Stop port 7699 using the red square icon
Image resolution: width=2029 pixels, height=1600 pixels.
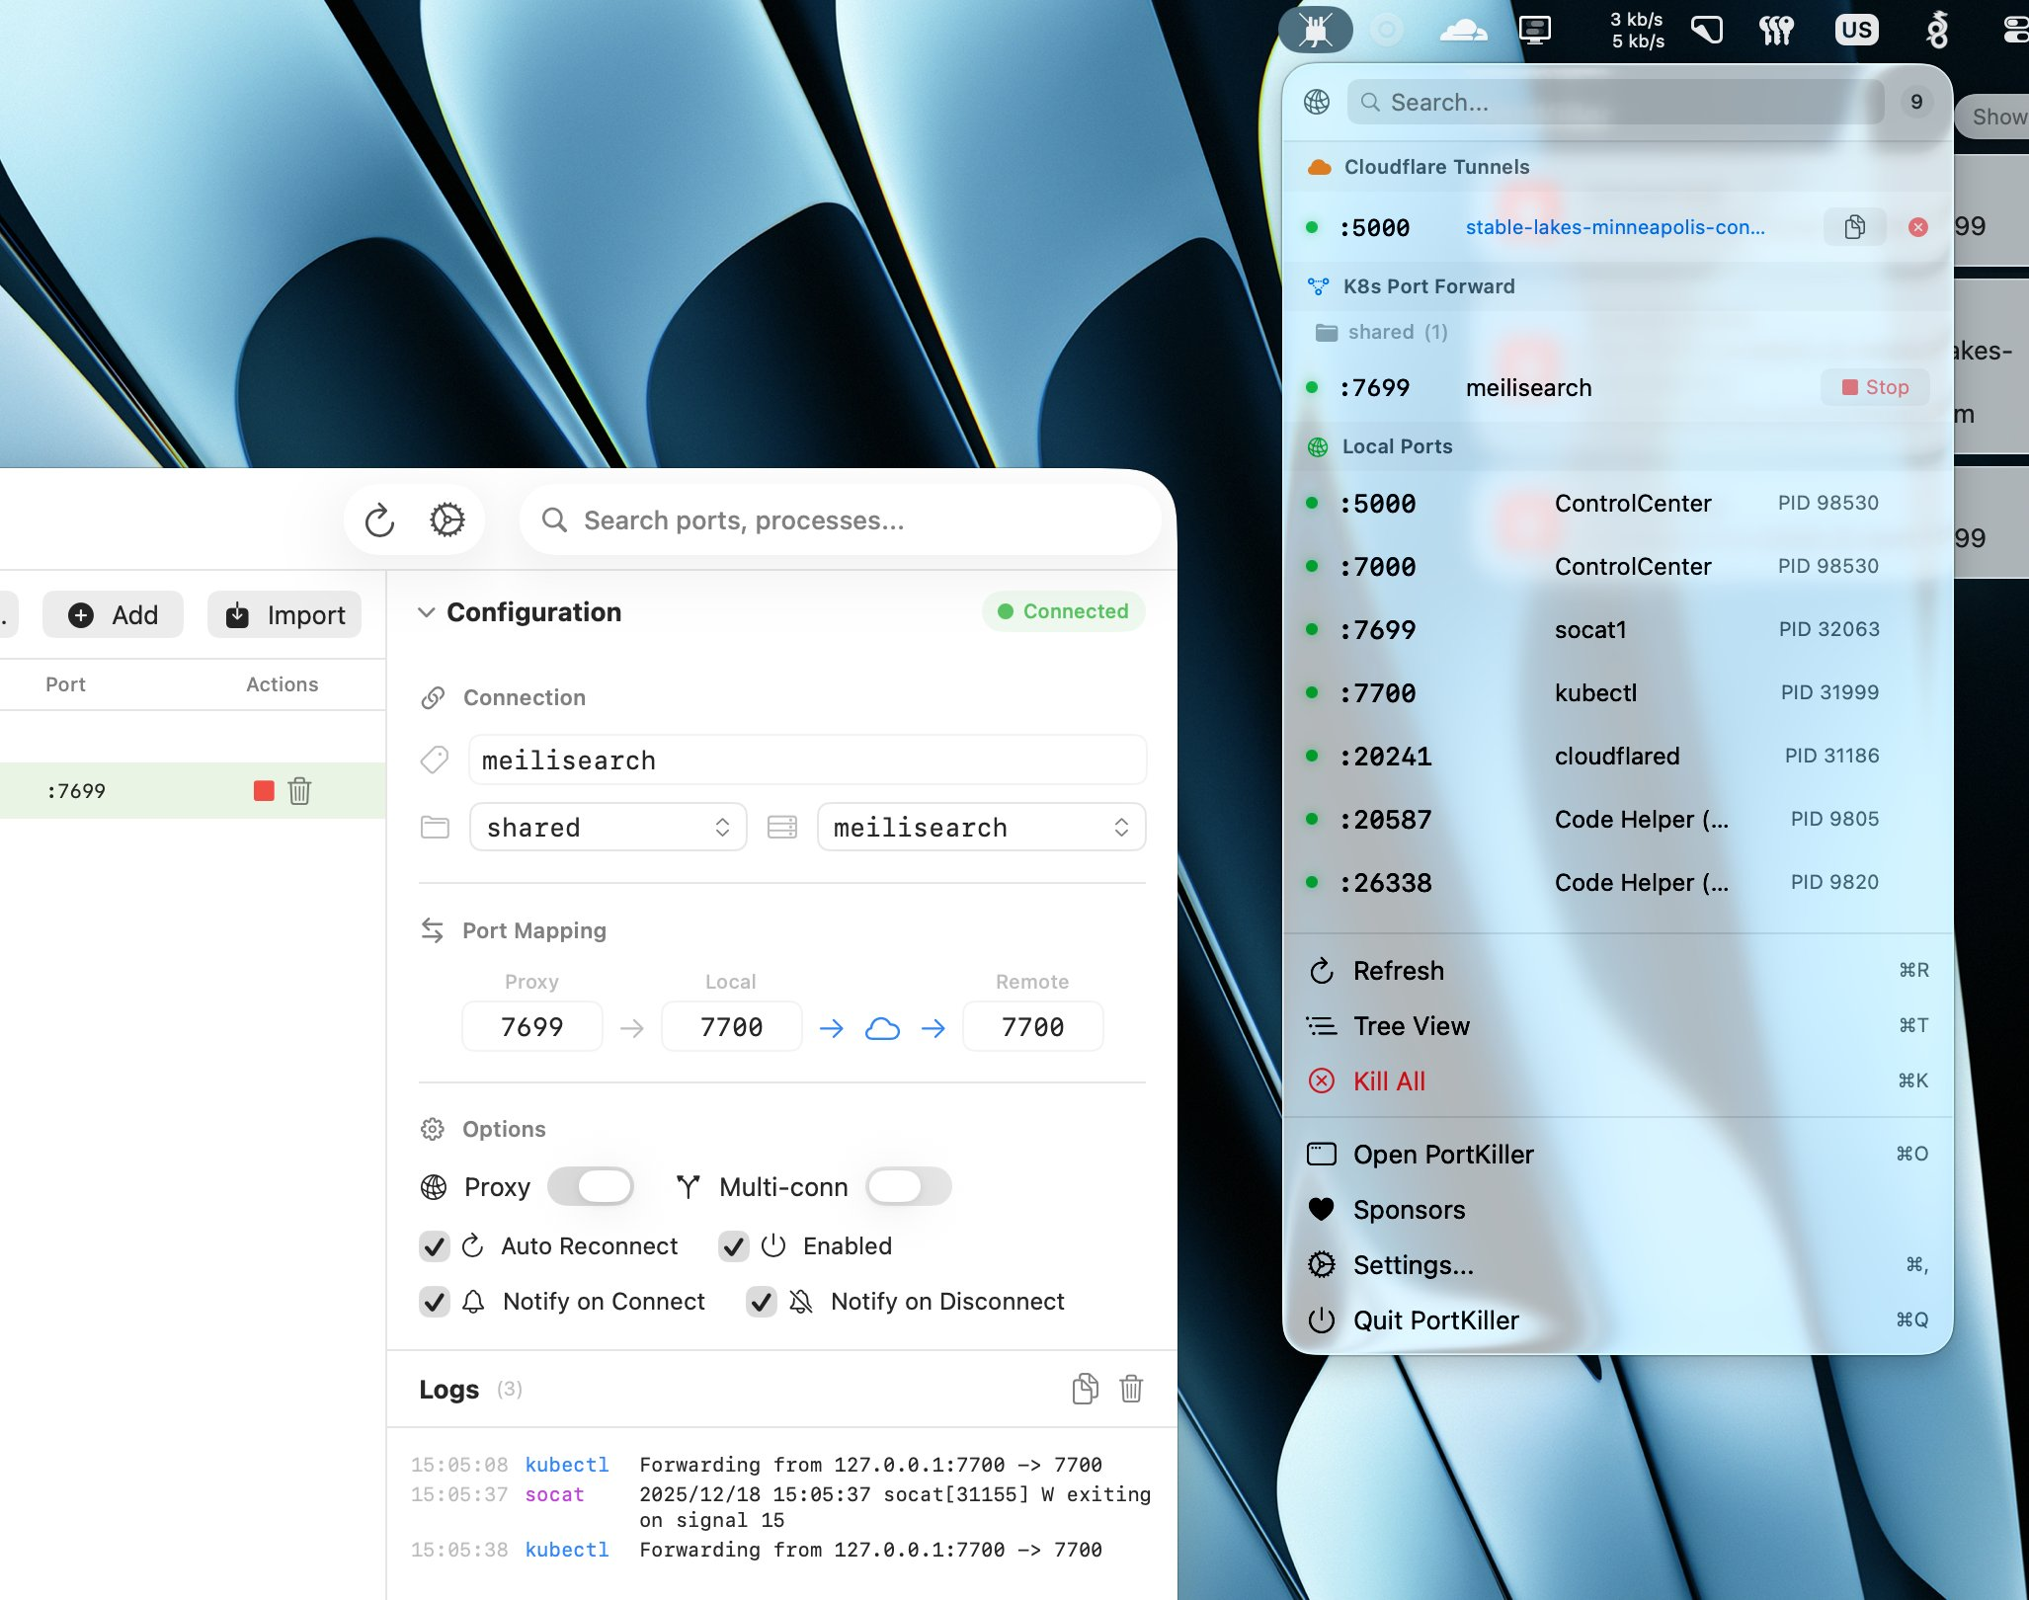262,790
